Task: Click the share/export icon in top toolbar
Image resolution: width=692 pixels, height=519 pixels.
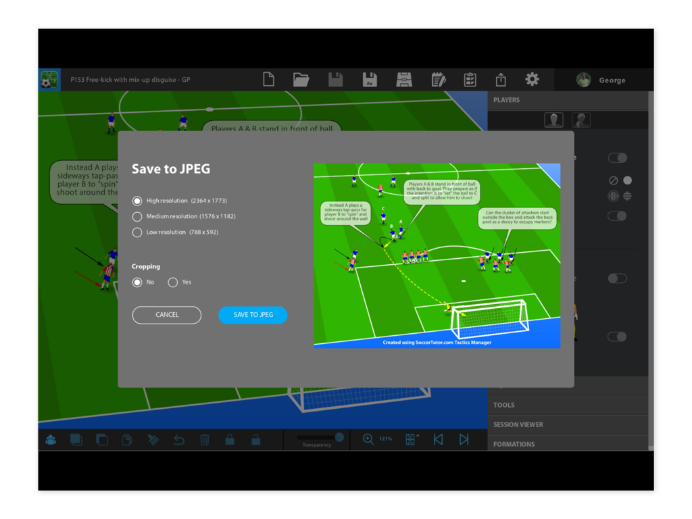Action: [x=501, y=79]
